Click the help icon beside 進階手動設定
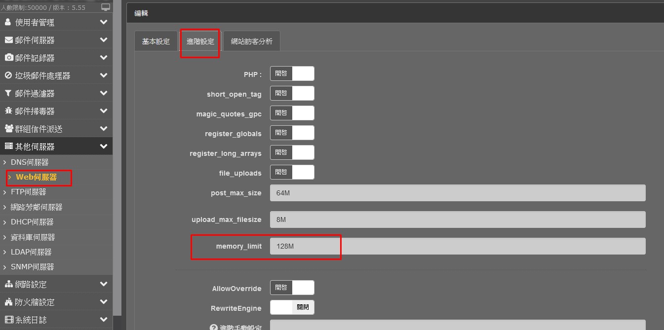Screen dimensions: 664x330 click(214, 328)
